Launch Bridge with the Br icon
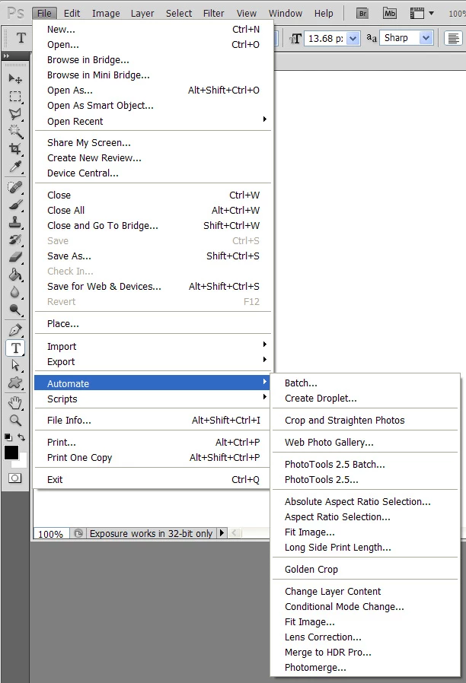This screenshot has width=466, height=683. (362, 14)
